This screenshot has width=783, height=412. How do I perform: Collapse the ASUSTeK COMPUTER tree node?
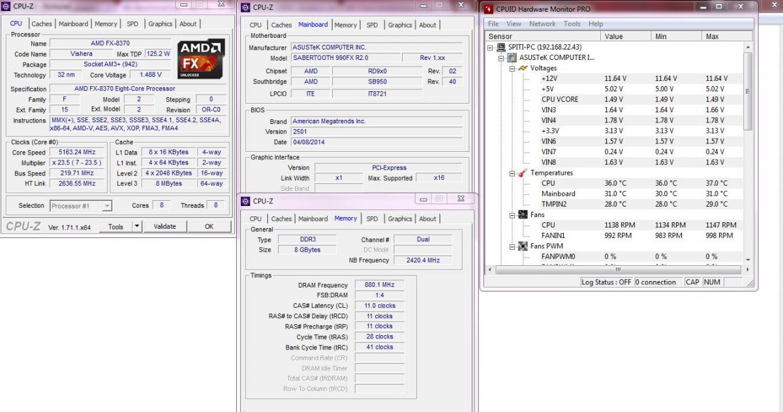(502, 58)
